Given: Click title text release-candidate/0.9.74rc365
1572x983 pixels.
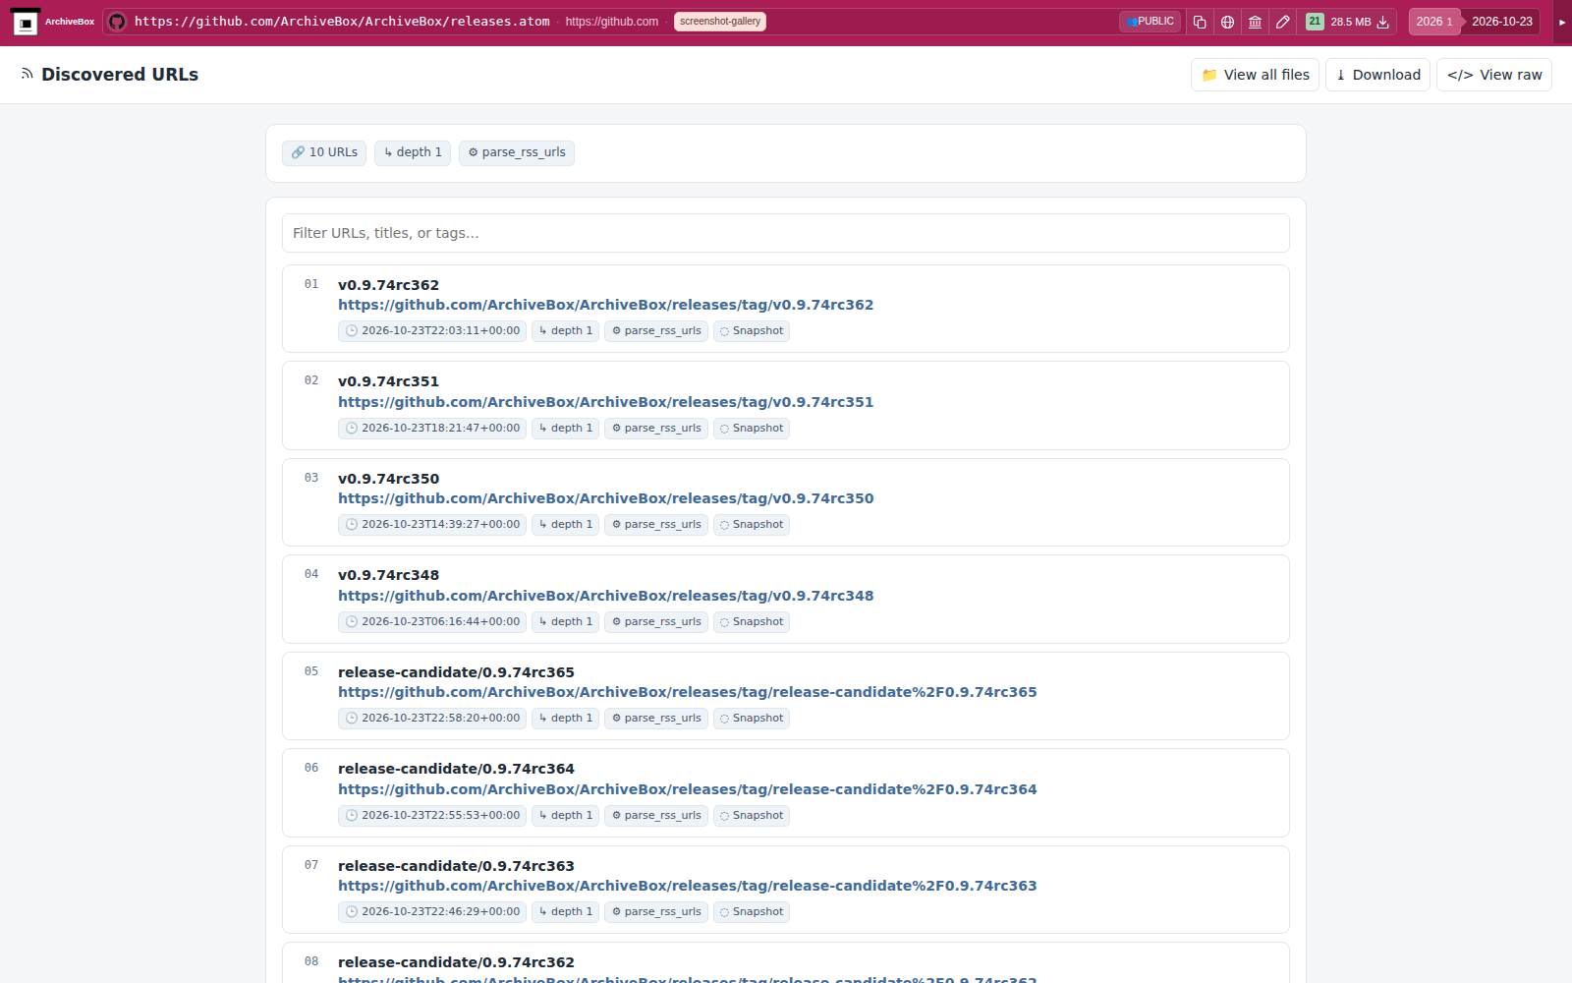Looking at the screenshot, I should 456,672.
